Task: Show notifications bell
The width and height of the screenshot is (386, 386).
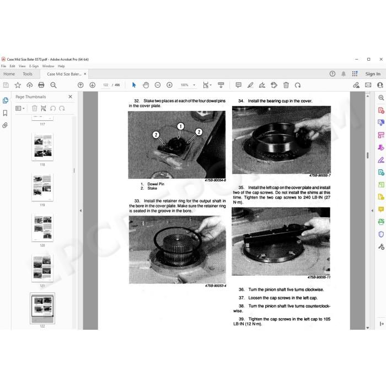Action: [344, 73]
